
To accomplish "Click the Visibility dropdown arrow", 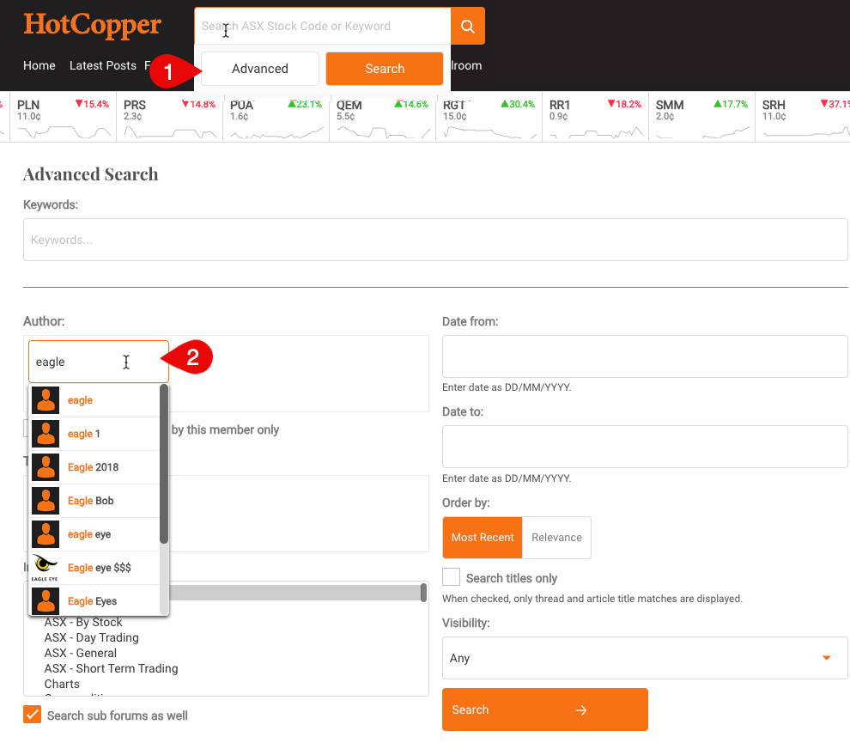I will click(826, 658).
